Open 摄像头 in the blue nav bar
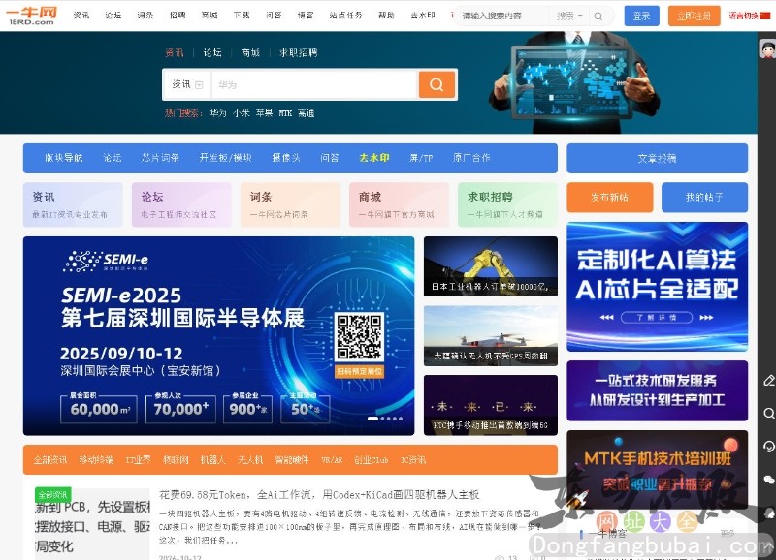 286,158
